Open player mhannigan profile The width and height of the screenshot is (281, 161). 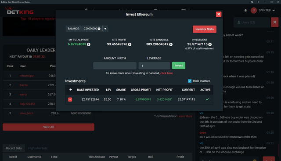[x=27, y=76]
